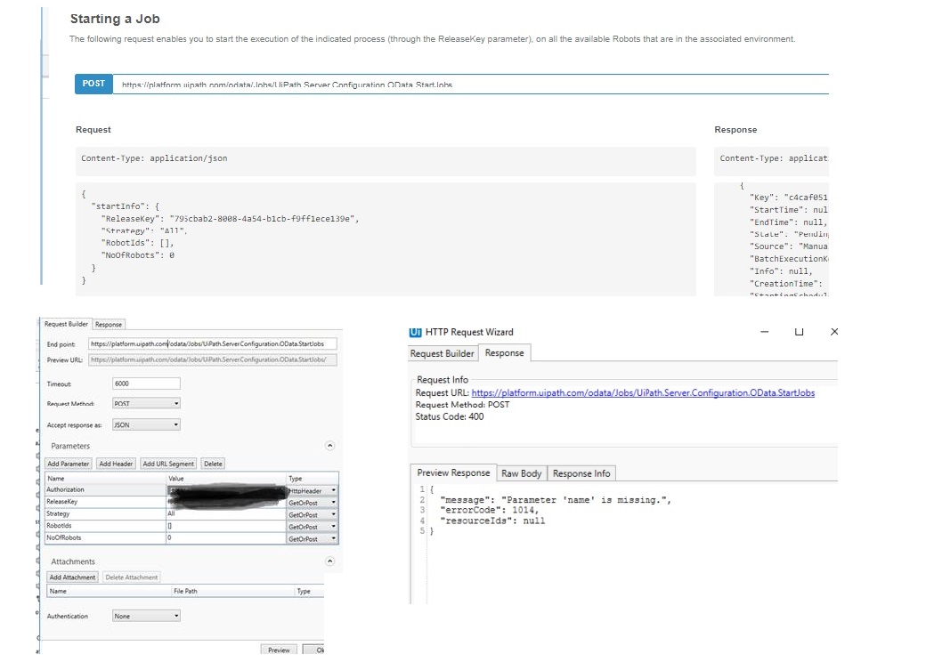Click the "Request Method: POST" text in Request Info
This screenshot has width=926, height=662.
[462, 405]
